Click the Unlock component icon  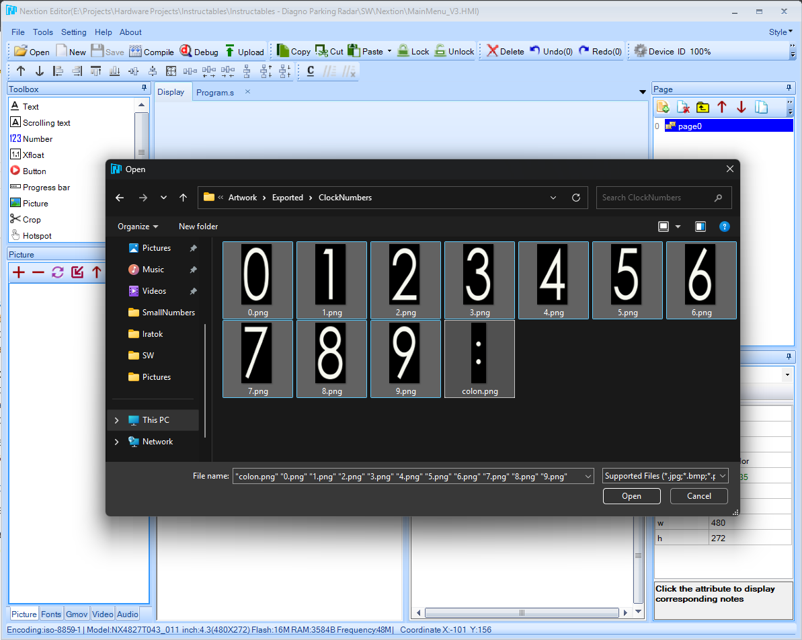pyautogui.click(x=440, y=50)
